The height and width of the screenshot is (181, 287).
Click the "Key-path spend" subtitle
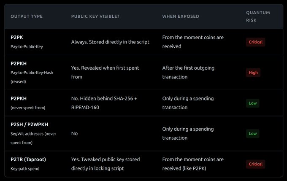coord(24,168)
